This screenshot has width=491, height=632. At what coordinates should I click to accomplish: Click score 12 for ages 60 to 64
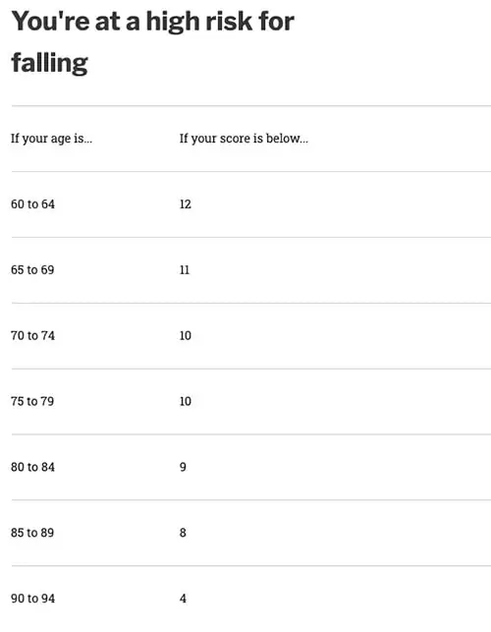pos(186,204)
